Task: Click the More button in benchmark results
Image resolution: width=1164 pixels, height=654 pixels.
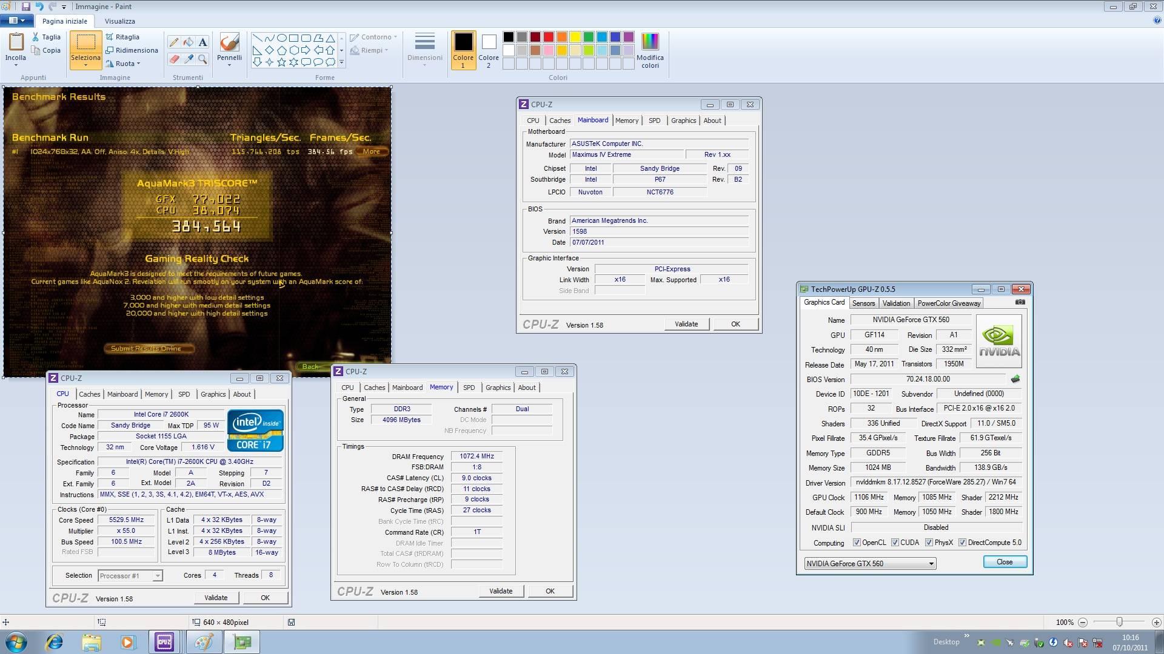Action: 372,151
